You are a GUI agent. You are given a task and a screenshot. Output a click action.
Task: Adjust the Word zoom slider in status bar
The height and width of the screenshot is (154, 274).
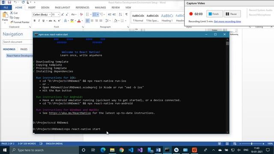[x=252, y=144]
